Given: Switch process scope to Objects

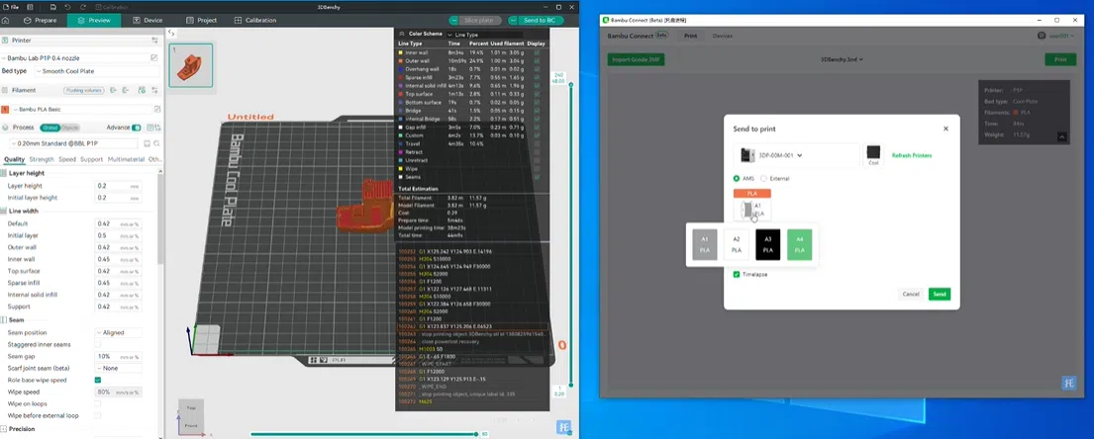Looking at the screenshot, I should pyautogui.click(x=70, y=128).
